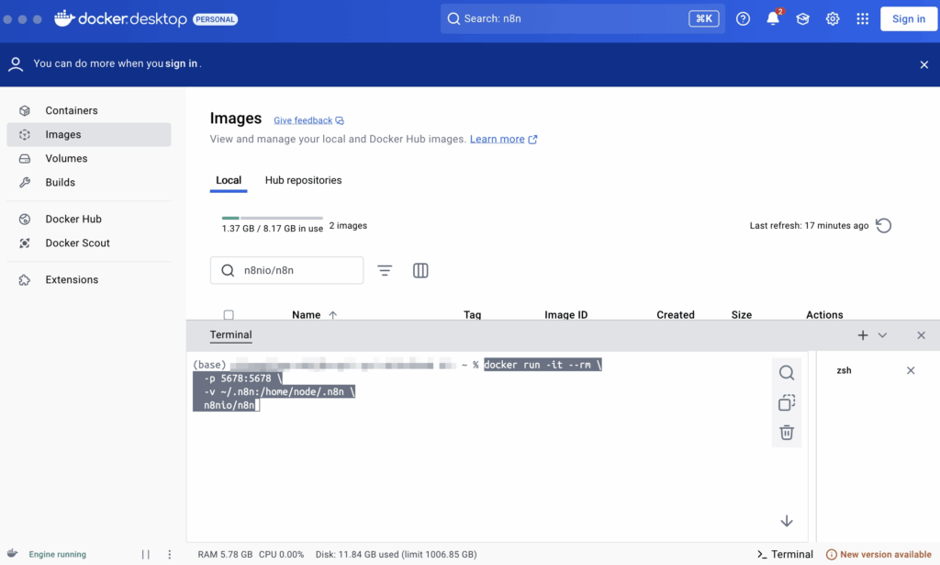Refresh the images list
This screenshot has width=940, height=565.
coord(883,225)
